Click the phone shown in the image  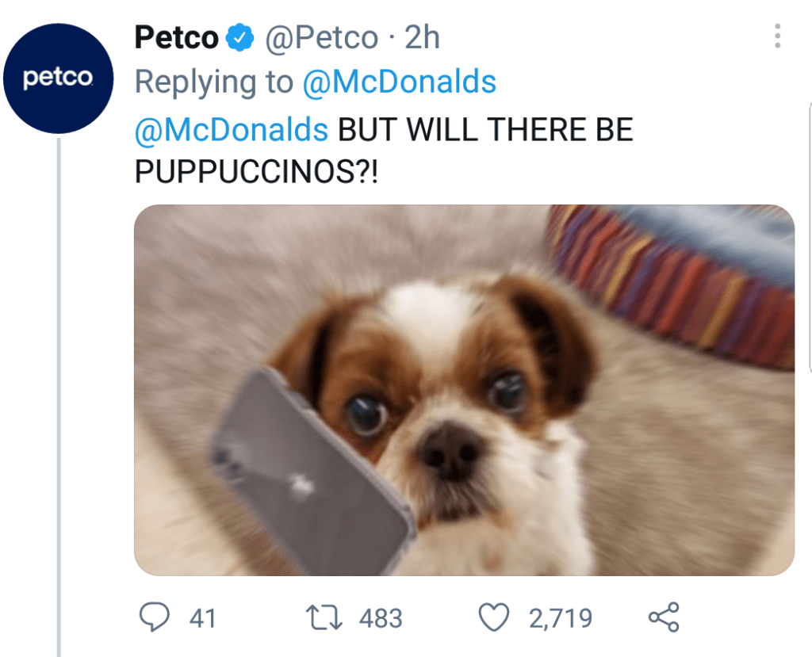coord(311,471)
